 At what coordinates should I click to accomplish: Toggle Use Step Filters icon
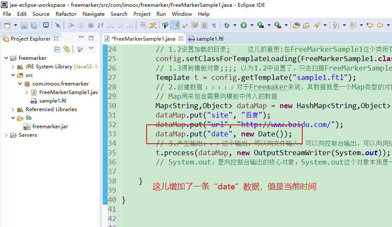point(153,25)
